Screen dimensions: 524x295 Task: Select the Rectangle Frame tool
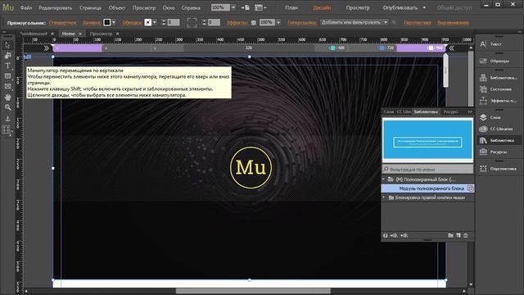[7, 86]
